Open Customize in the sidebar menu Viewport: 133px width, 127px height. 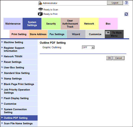coord(19,104)
